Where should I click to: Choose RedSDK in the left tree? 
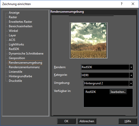tap(14, 49)
